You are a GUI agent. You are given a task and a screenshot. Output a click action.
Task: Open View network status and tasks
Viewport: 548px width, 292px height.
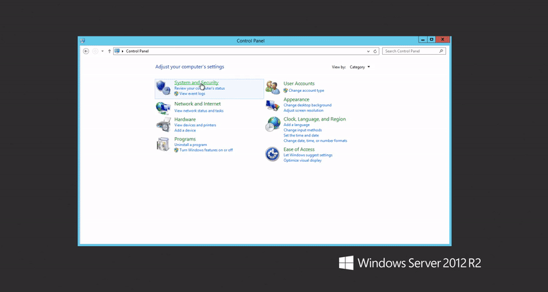click(x=199, y=111)
